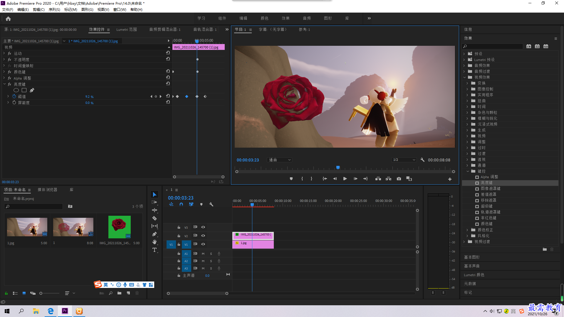Collapse the 视频效果 folder
The height and width of the screenshot is (317, 564).
(x=464, y=77)
